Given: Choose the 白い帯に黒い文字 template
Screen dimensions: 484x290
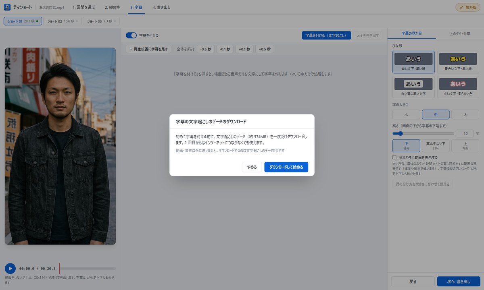Looking at the screenshot, I should pyautogui.click(x=413, y=87).
